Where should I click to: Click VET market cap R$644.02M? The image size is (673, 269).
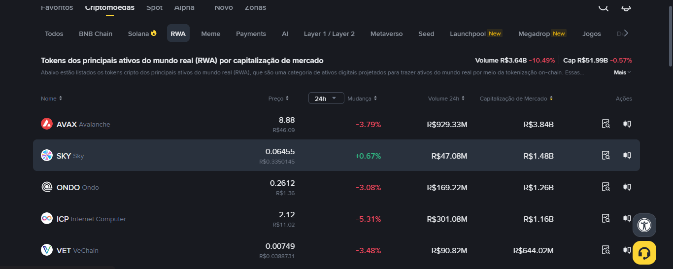(x=533, y=250)
